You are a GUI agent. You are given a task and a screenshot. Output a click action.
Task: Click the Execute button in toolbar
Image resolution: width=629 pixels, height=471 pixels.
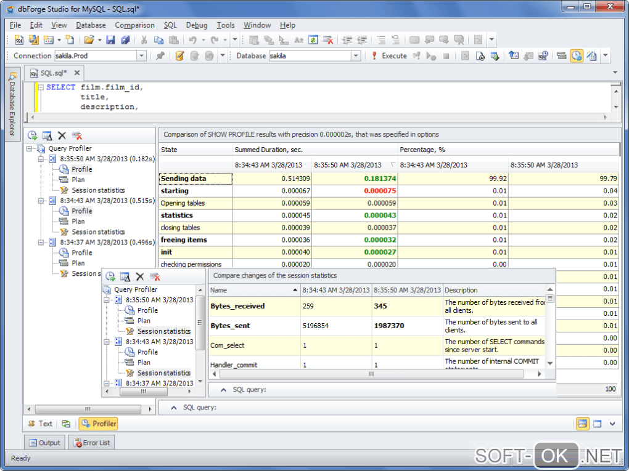point(388,56)
